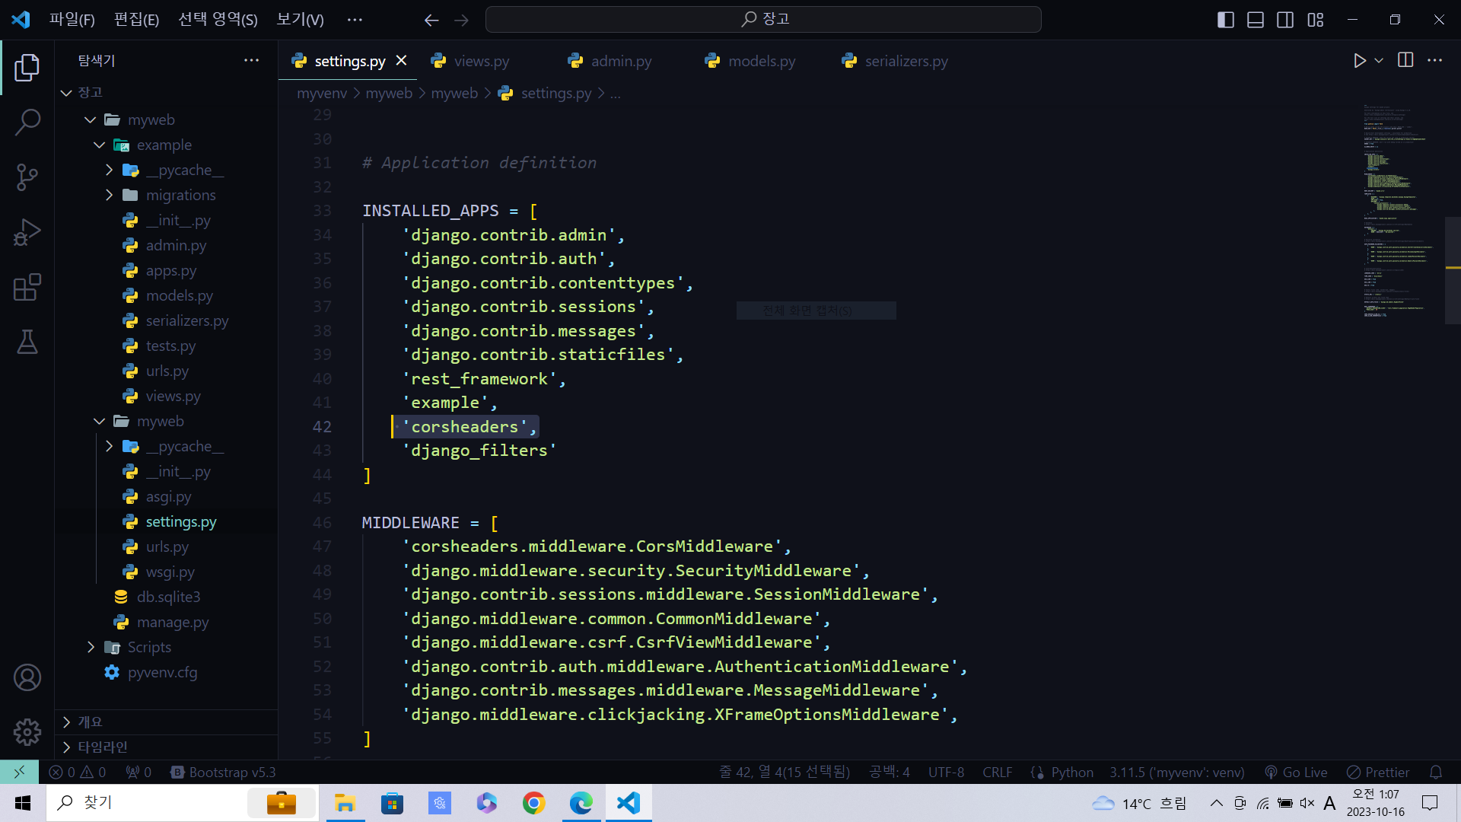Split the editor to the right
The image size is (1461, 822).
pyautogui.click(x=1405, y=61)
